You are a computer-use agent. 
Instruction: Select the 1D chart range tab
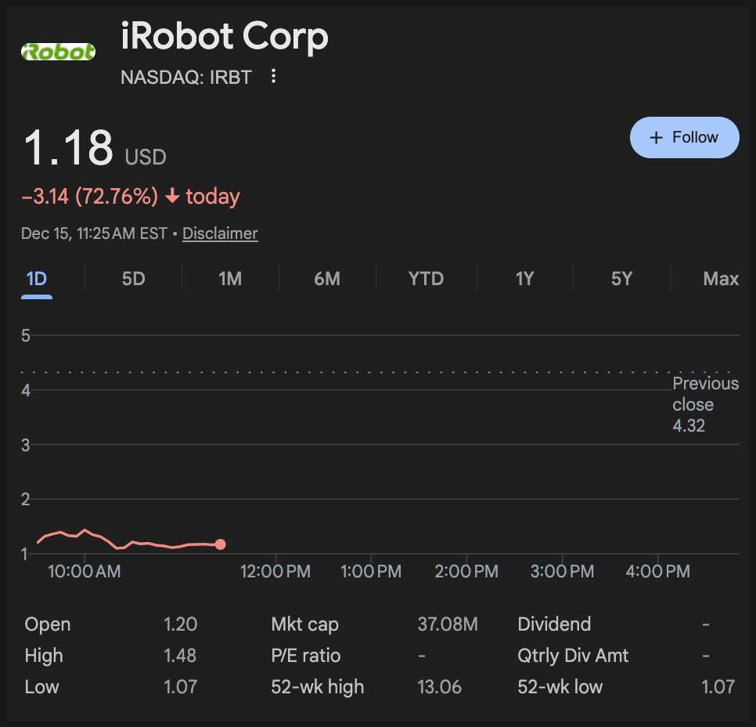(x=37, y=279)
